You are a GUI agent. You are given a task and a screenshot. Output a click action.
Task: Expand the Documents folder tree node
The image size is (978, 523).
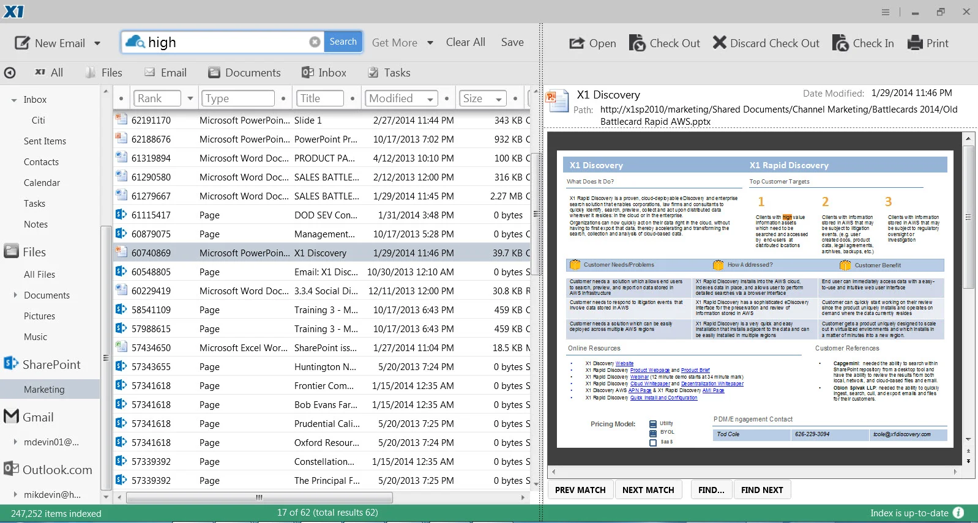point(15,295)
